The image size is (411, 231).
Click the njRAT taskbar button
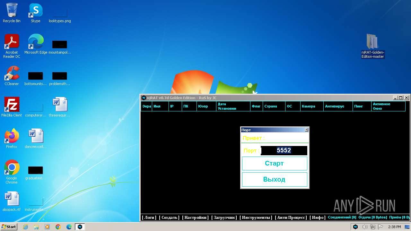[x=80, y=227]
